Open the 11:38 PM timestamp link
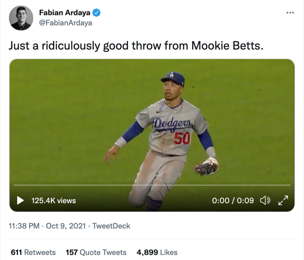Image resolution: width=304 pixels, height=260 pixels. click(x=24, y=226)
